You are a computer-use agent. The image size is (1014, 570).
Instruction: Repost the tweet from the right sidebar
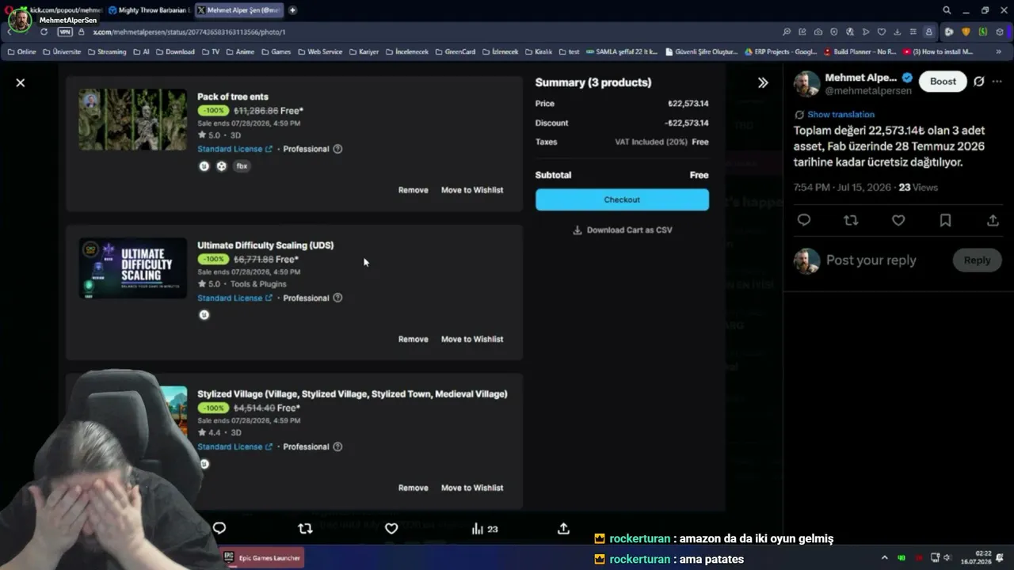pyautogui.click(x=851, y=220)
